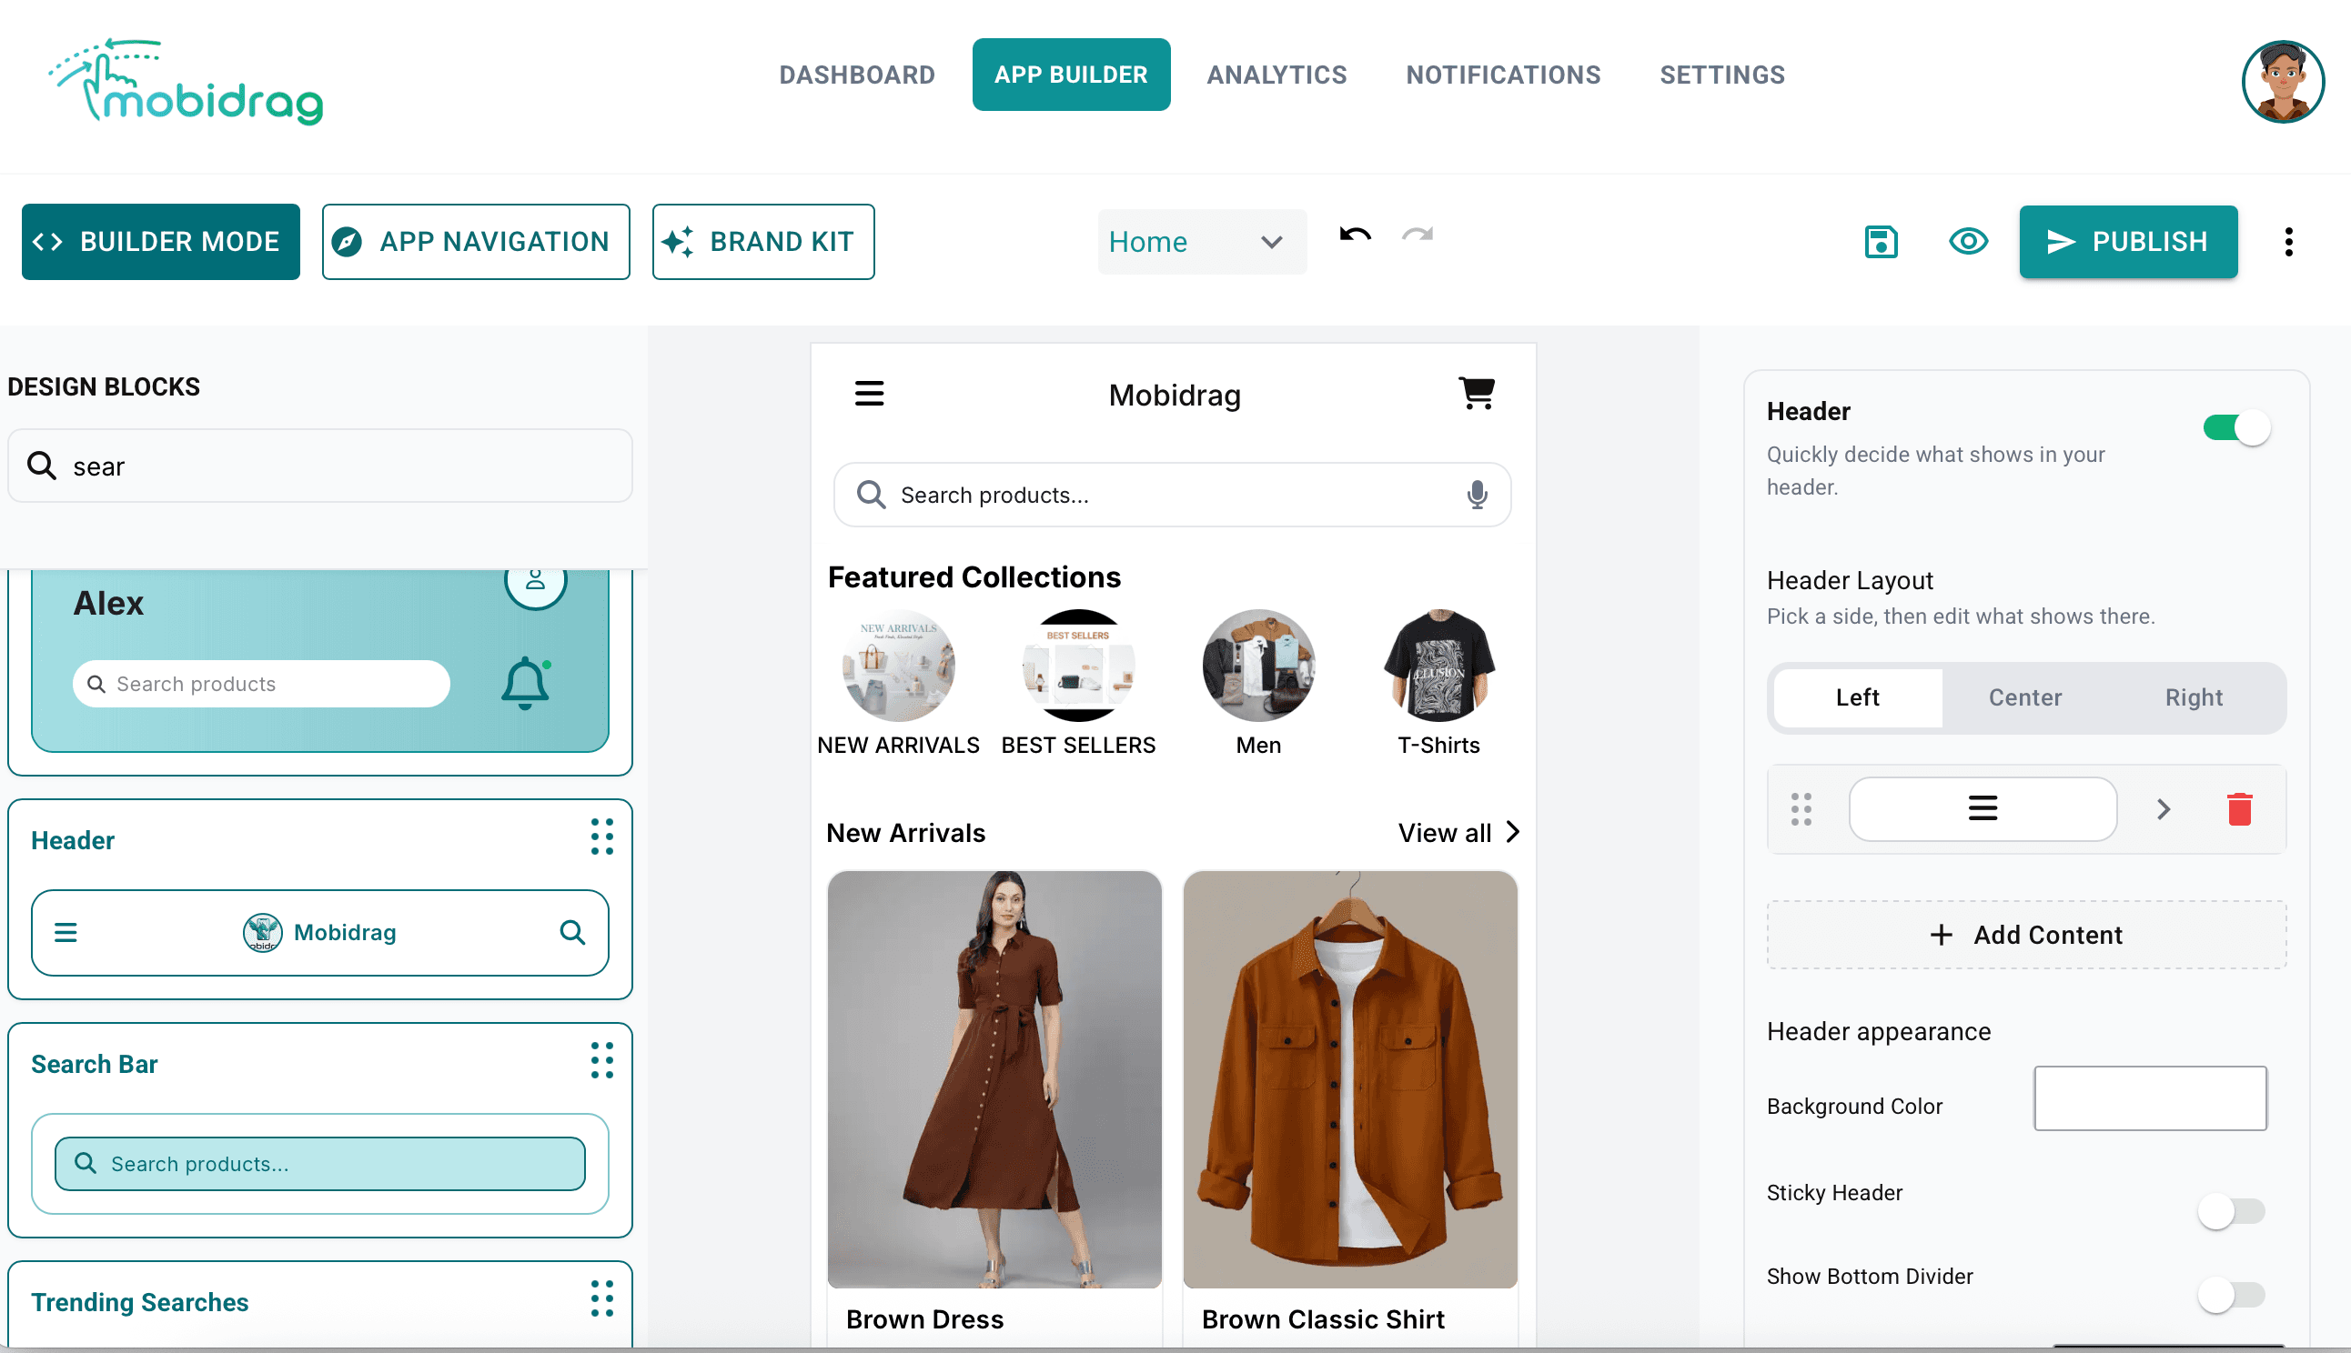Open the preview eye icon
The width and height of the screenshot is (2351, 1353).
point(1968,242)
